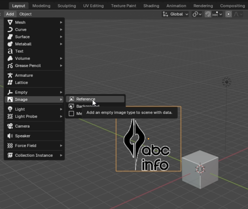Expand the Force Field submenu arrow
Viewport: 248px width, 209px height.
[61, 146]
